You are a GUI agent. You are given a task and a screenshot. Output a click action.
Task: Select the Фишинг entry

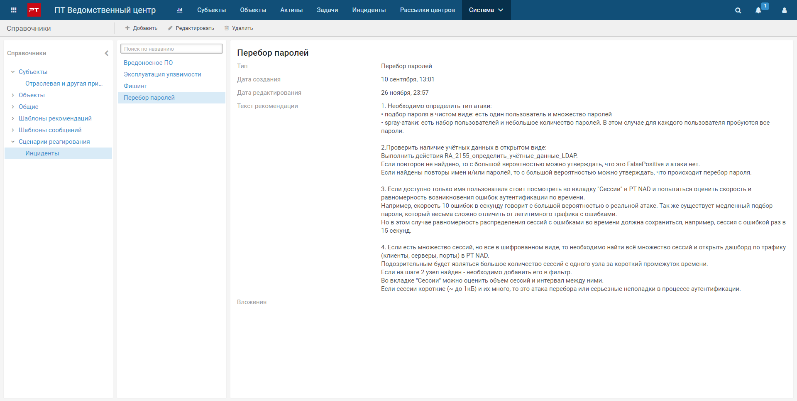(171, 86)
